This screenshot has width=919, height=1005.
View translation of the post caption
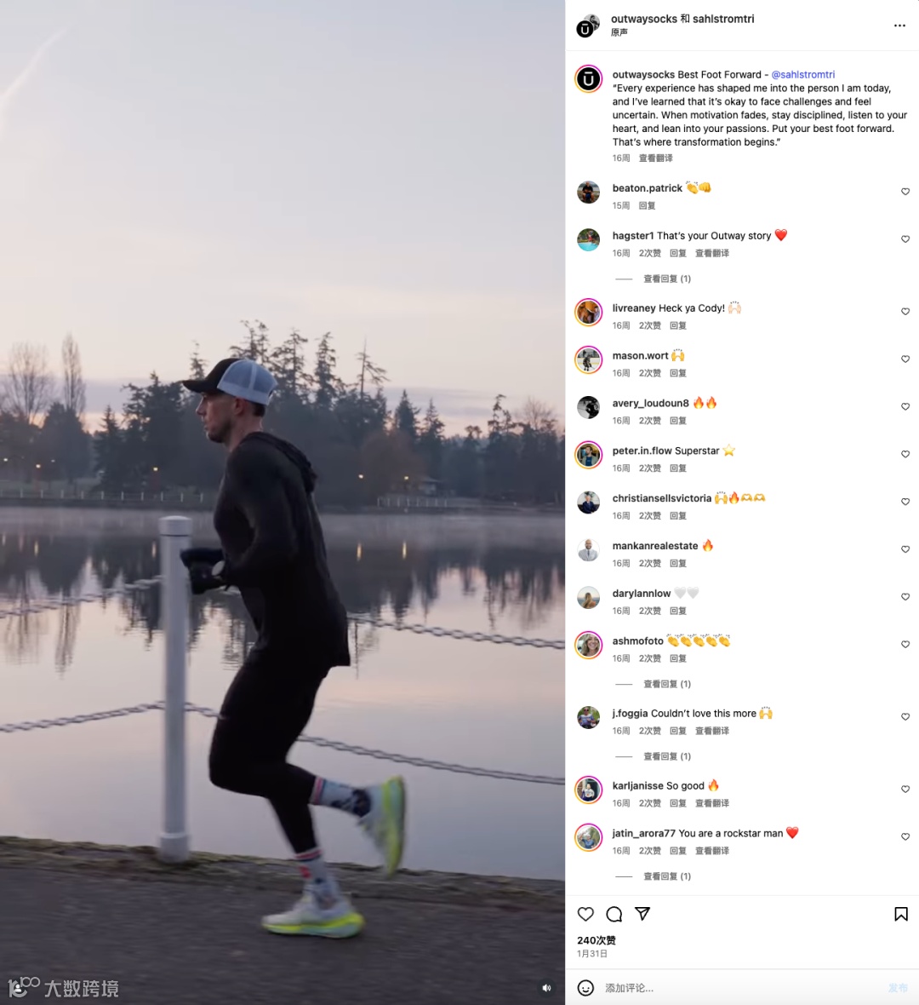(x=656, y=158)
